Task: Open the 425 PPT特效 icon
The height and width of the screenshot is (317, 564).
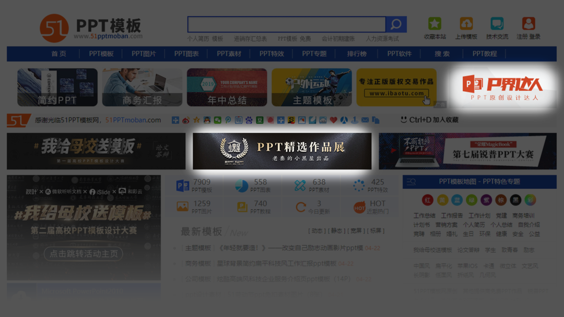Action: pyautogui.click(x=359, y=186)
